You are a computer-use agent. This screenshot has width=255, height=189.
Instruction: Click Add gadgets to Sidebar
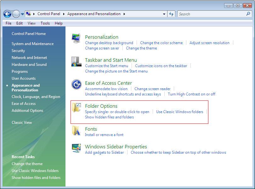(105, 152)
